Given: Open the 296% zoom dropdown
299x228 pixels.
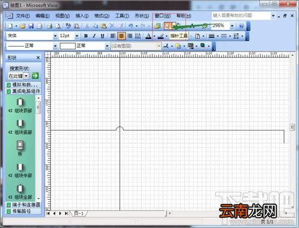Looking at the screenshot, I should click(232, 26).
